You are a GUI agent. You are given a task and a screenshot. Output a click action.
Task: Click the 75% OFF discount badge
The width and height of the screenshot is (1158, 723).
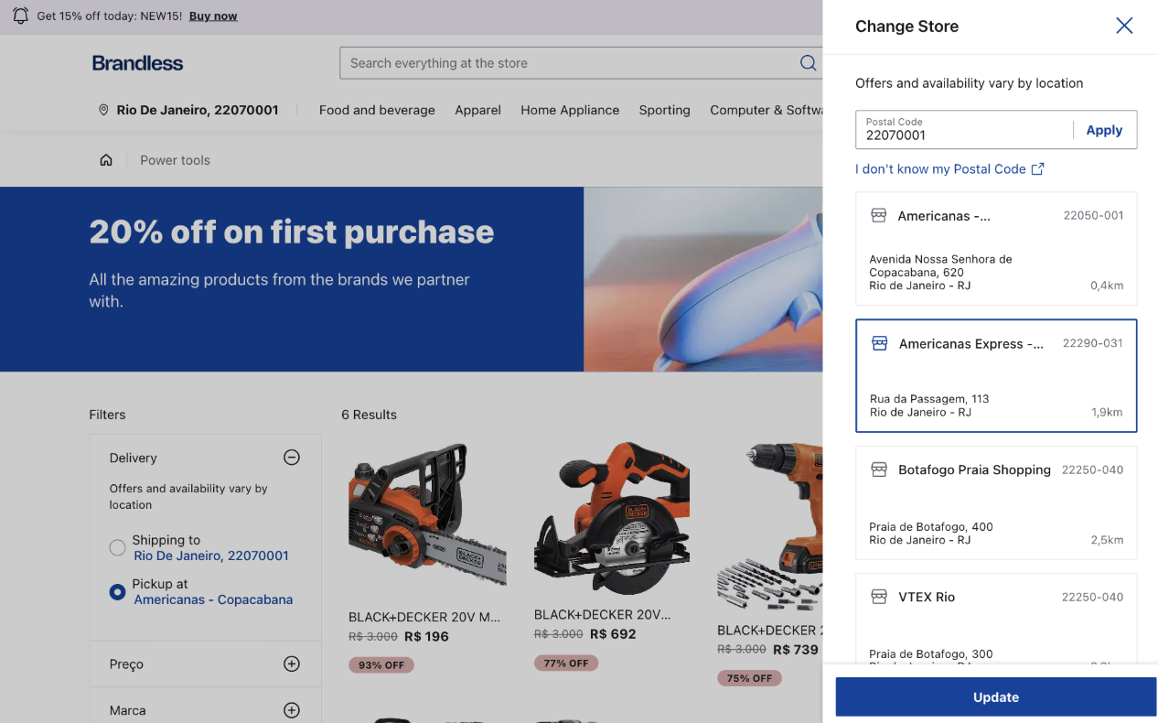point(749,678)
